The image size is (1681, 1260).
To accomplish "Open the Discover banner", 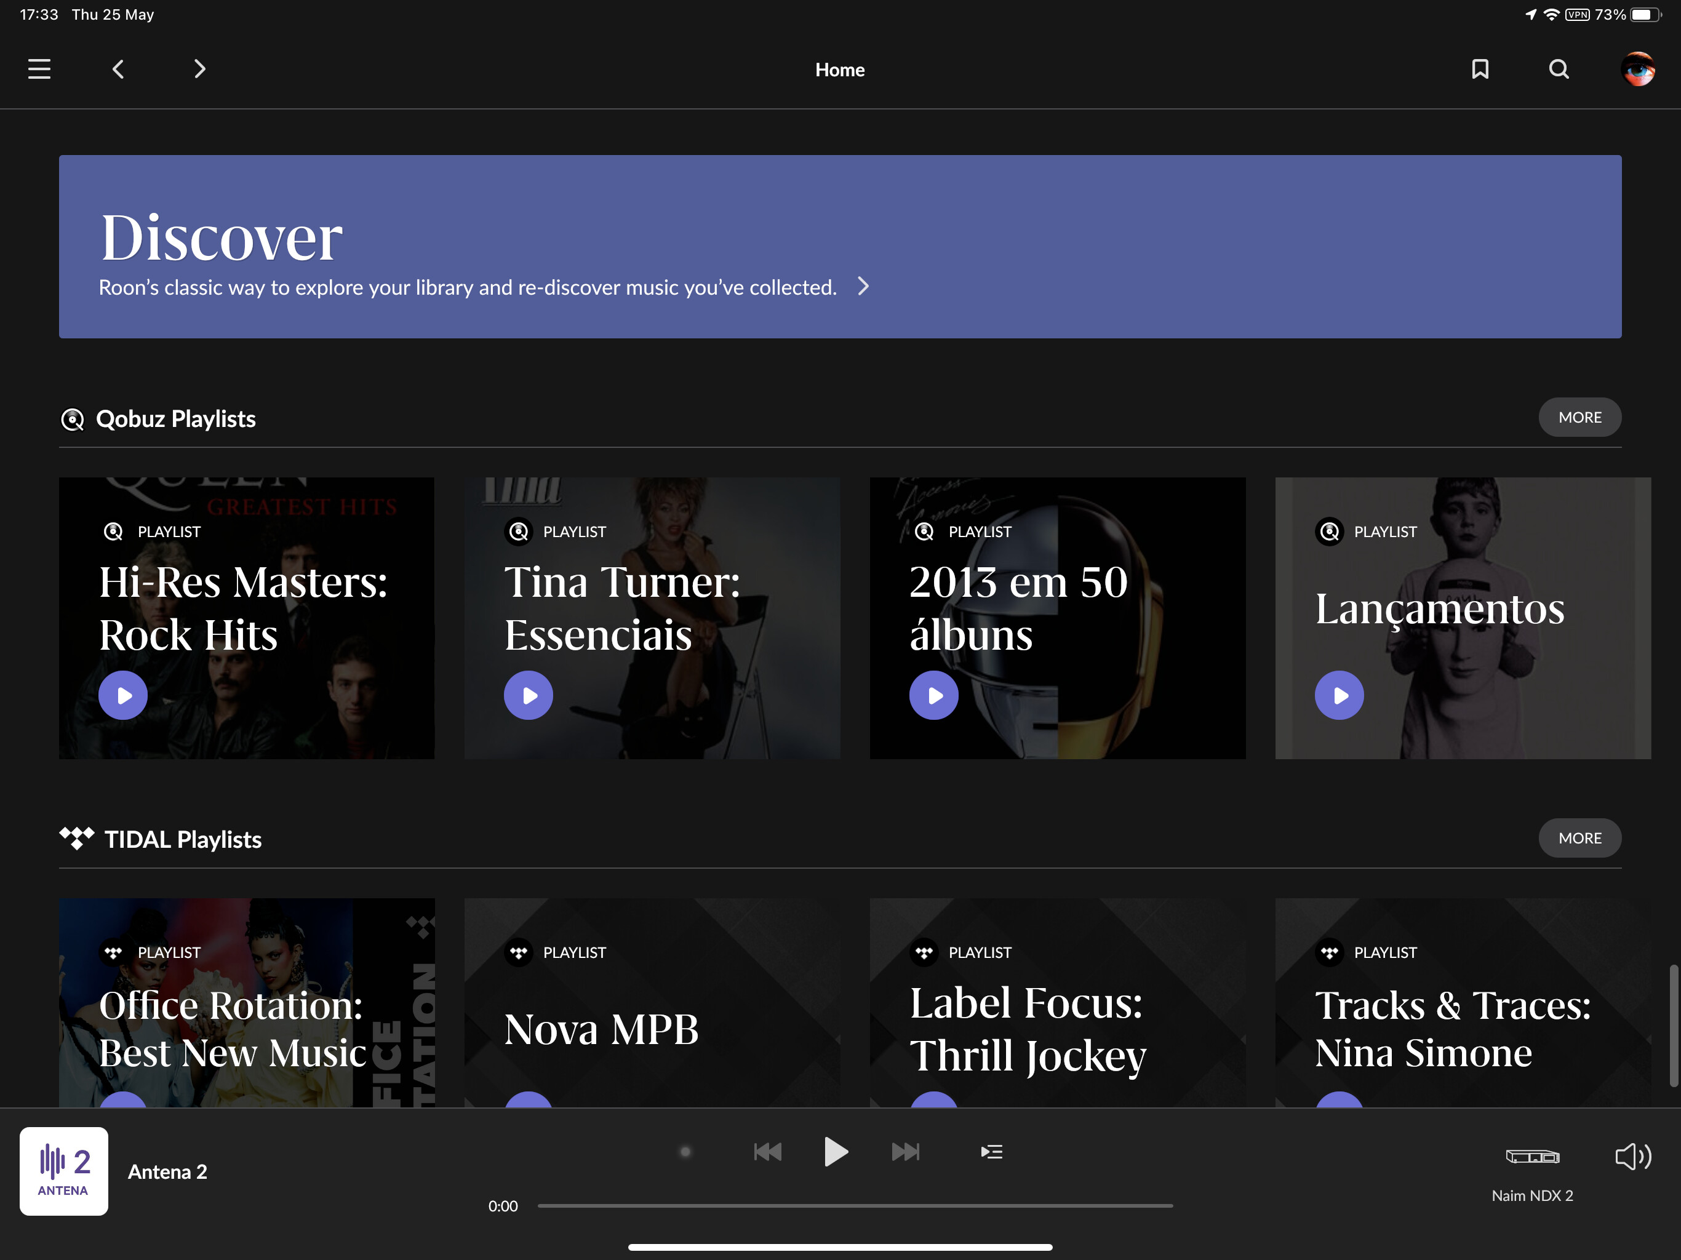I will point(840,246).
